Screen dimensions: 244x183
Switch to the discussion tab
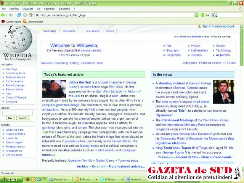[x=69, y=31]
